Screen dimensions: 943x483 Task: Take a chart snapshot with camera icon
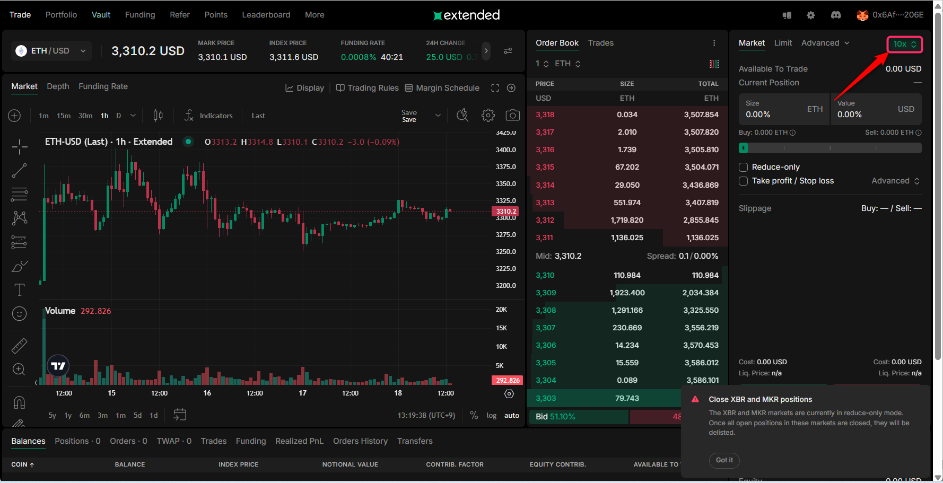point(512,116)
